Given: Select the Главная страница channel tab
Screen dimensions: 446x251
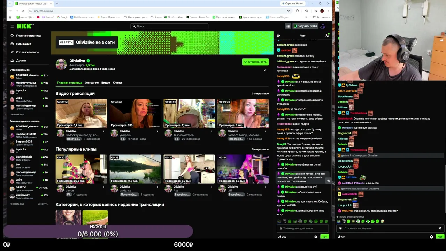Looking at the screenshot, I should [69, 83].
